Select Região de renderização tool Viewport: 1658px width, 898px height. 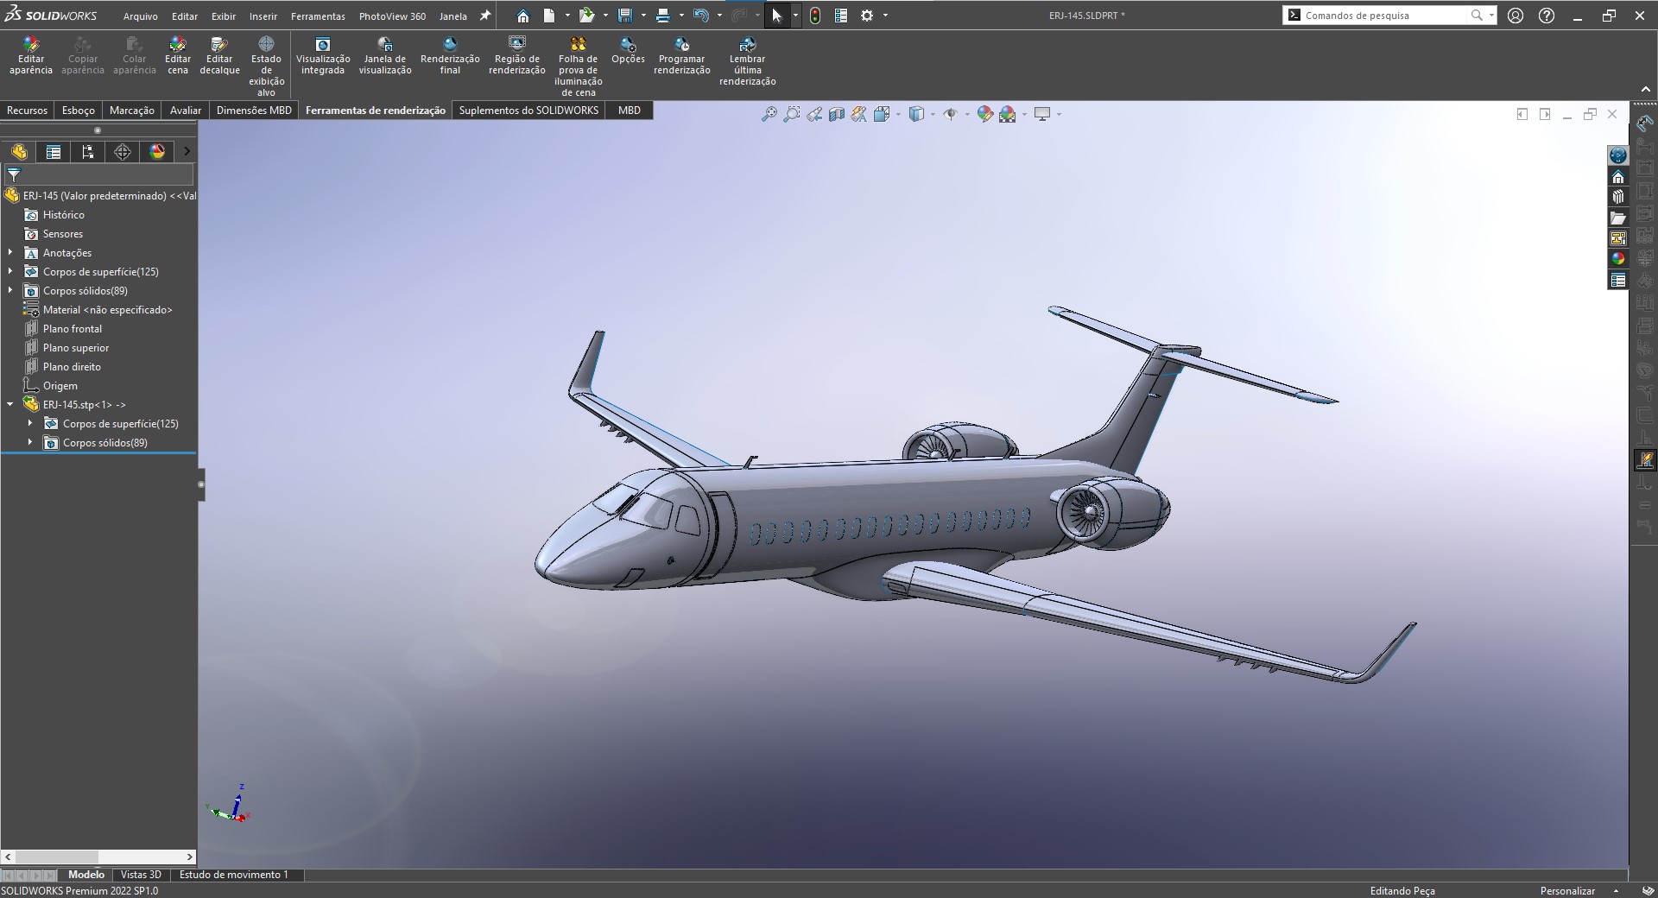tap(516, 55)
